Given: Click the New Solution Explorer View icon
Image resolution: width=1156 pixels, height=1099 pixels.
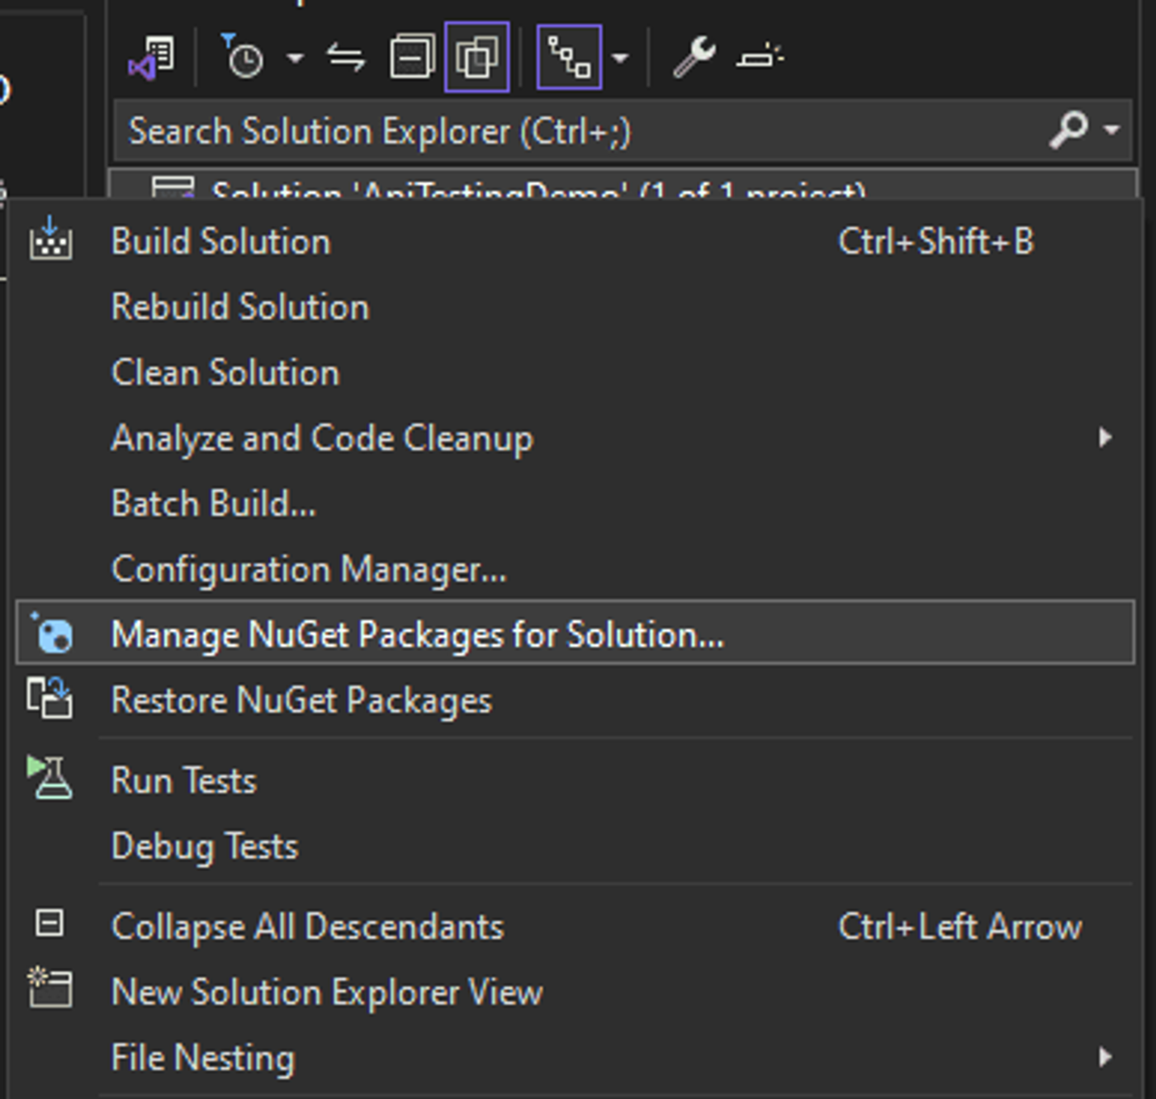Looking at the screenshot, I should click(x=50, y=988).
